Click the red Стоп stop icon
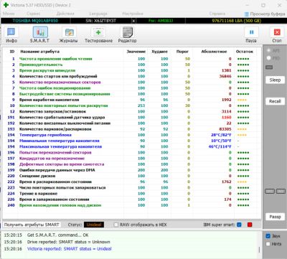Viewport: 287px width, 259px height. click(x=277, y=35)
